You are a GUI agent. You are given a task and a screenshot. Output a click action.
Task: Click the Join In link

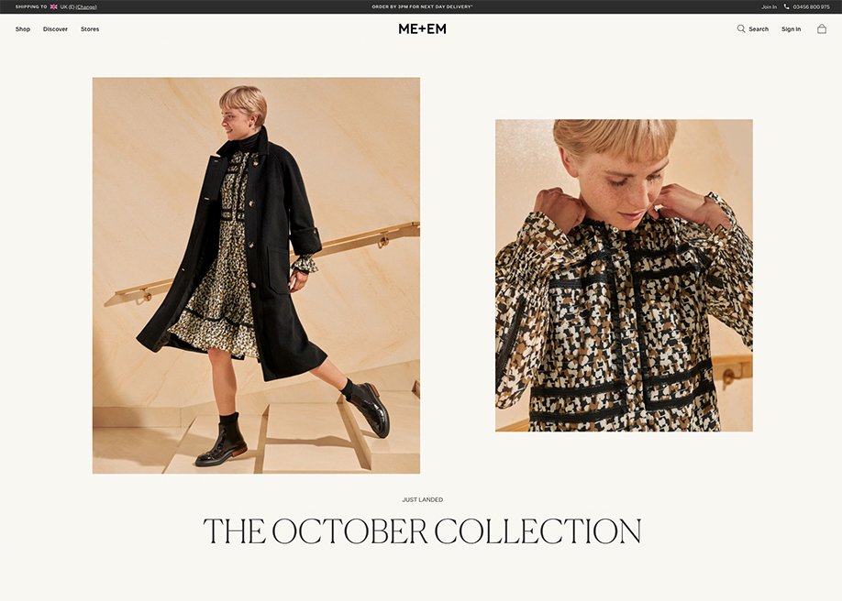click(x=769, y=7)
